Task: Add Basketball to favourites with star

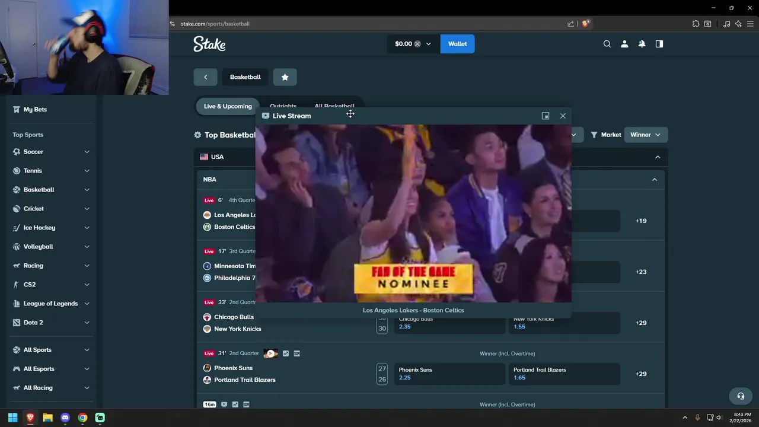Action: [285, 77]
